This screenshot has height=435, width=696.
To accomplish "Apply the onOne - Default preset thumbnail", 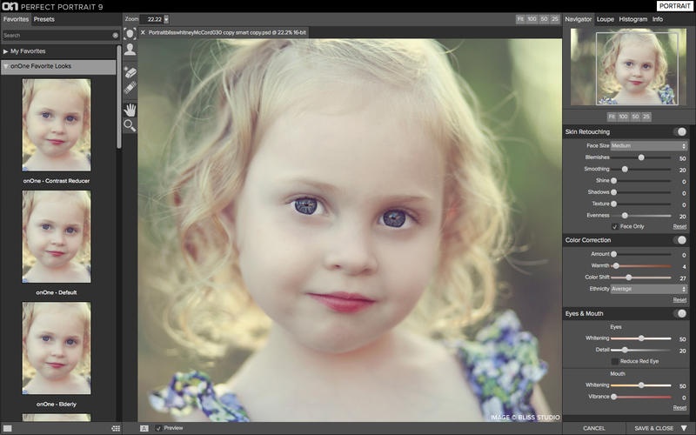I will (x=57, y=237).
